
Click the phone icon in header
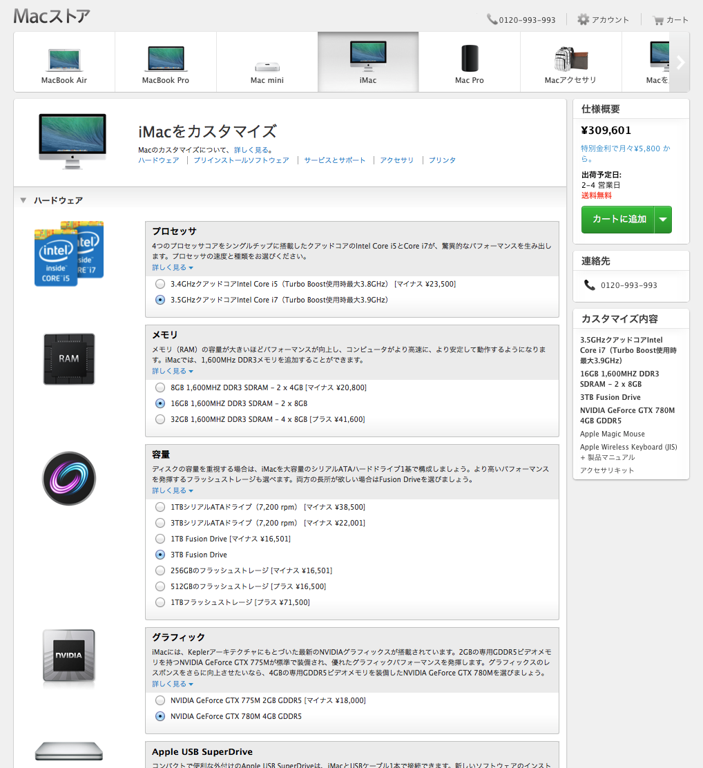492,19
